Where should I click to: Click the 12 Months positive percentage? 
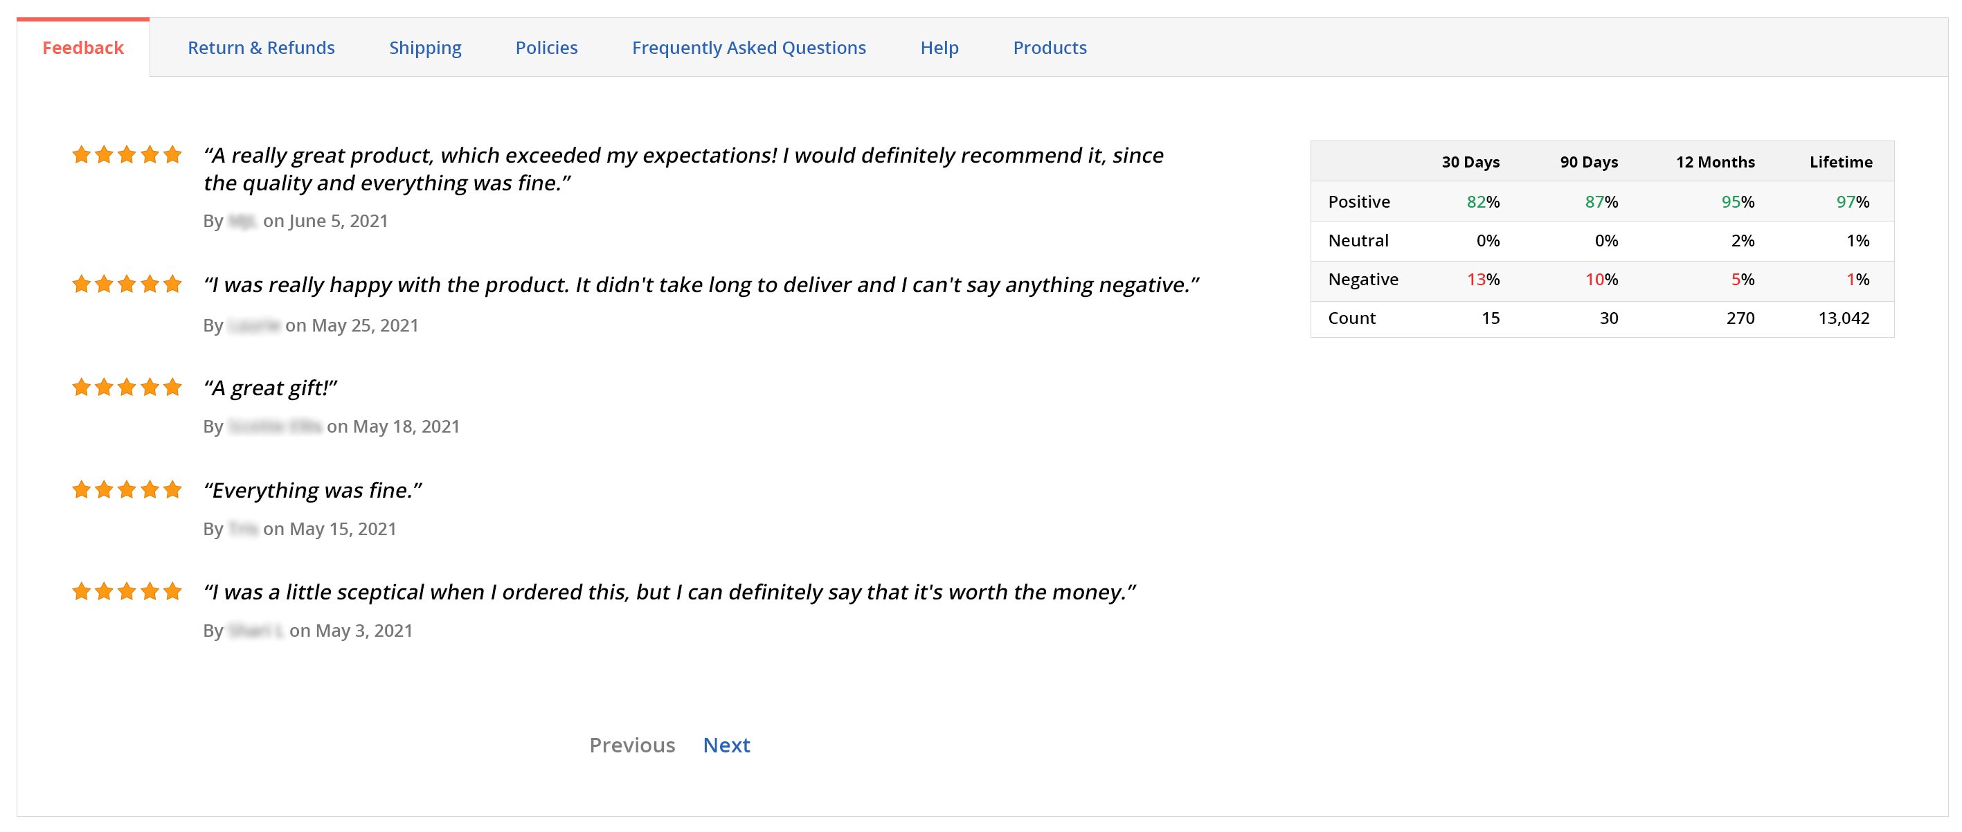tap(1737, 201)
